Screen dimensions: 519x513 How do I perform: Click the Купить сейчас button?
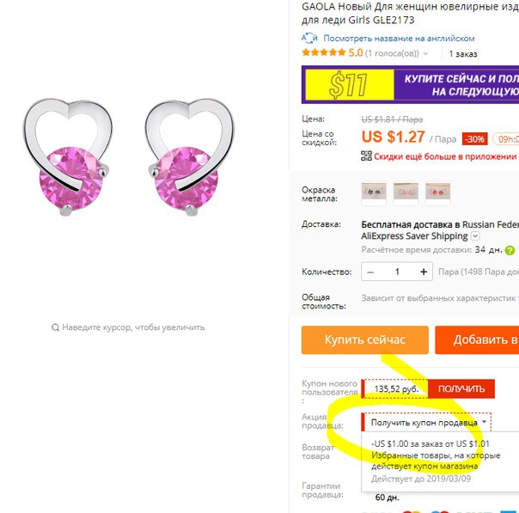pos(364,340)
